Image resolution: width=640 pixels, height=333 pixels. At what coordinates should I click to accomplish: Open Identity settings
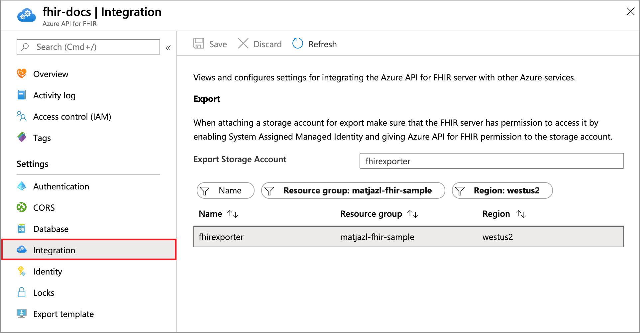point(48,272)
